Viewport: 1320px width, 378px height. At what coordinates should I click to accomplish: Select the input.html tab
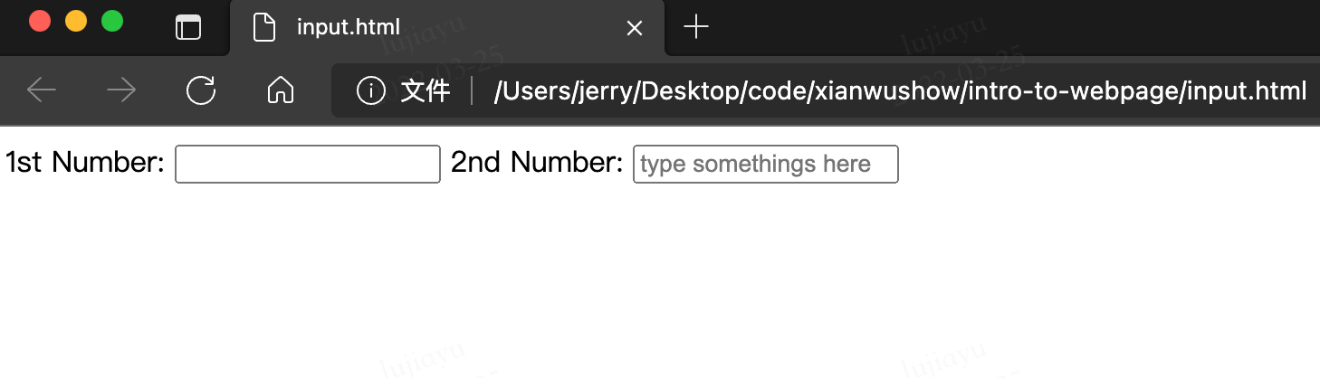(447, 28)
